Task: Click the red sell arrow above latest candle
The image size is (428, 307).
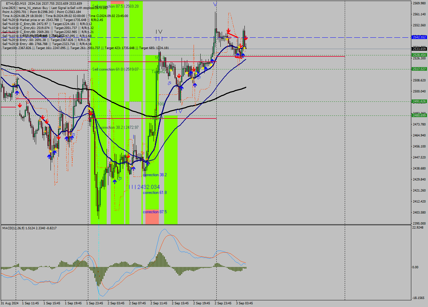Action: pos(246,38)
